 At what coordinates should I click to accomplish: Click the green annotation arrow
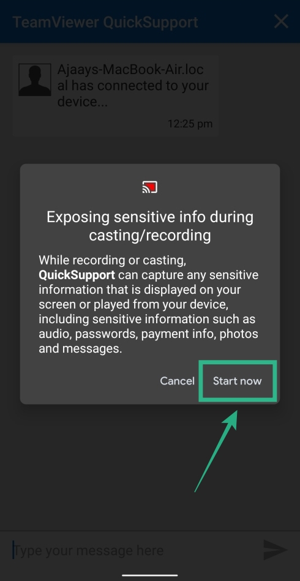tap(216, 451)
